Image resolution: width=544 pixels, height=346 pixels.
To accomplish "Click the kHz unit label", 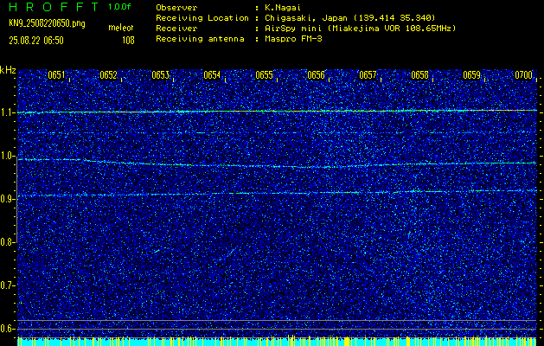I will tap(8, 70).
